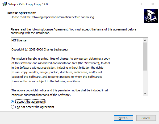Screen dimensions: 159x124
Task: Click the license scrollbar thumb
Action: click(x=145, y=57)
